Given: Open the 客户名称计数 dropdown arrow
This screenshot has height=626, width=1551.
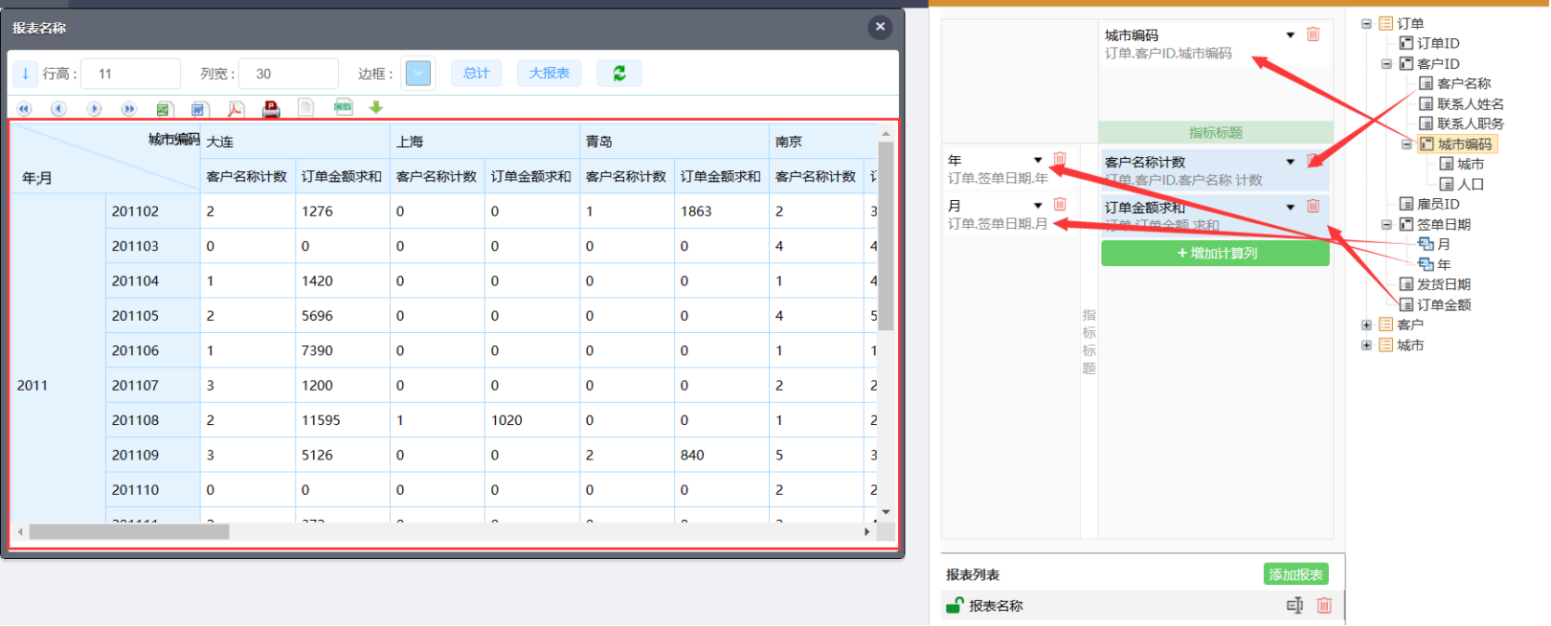Looking at the screenshot, I should click(x=1291, y=162).
